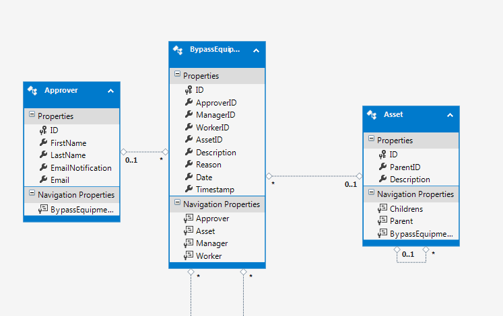The height and width of the screenshot is (316, 503).
Task: Click the wrench icon beside ApproverID property
Action: pyautogui.click(x=189, y=103)
